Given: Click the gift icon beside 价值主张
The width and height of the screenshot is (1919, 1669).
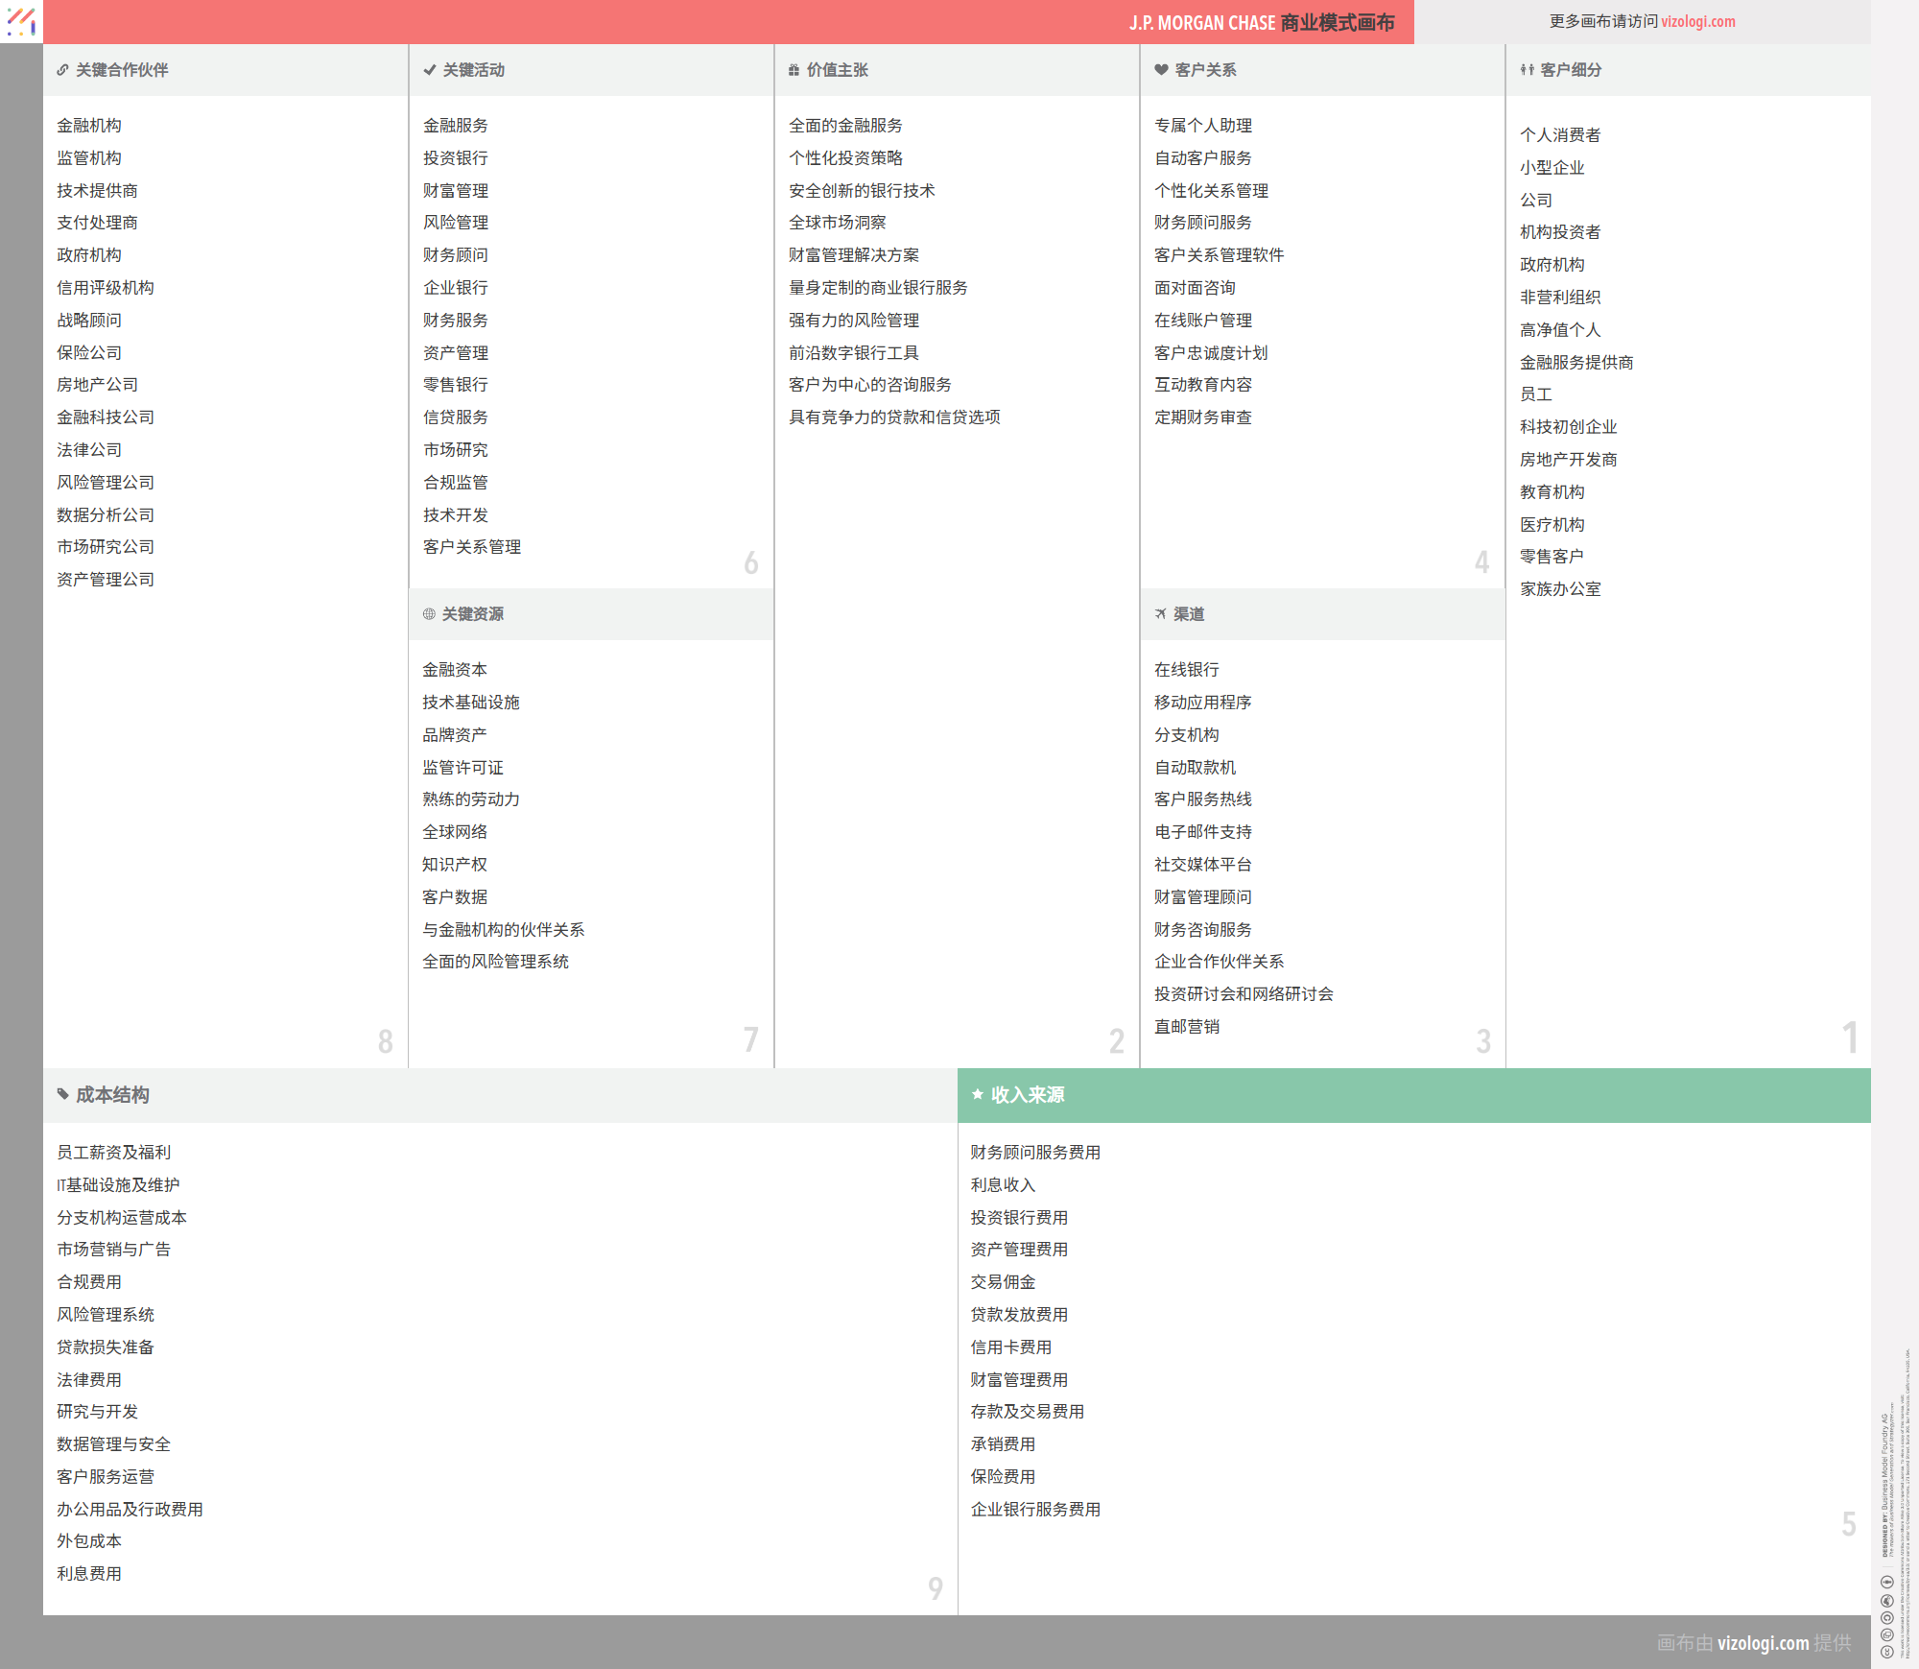Looking at the screenshot, I should 794,70.
